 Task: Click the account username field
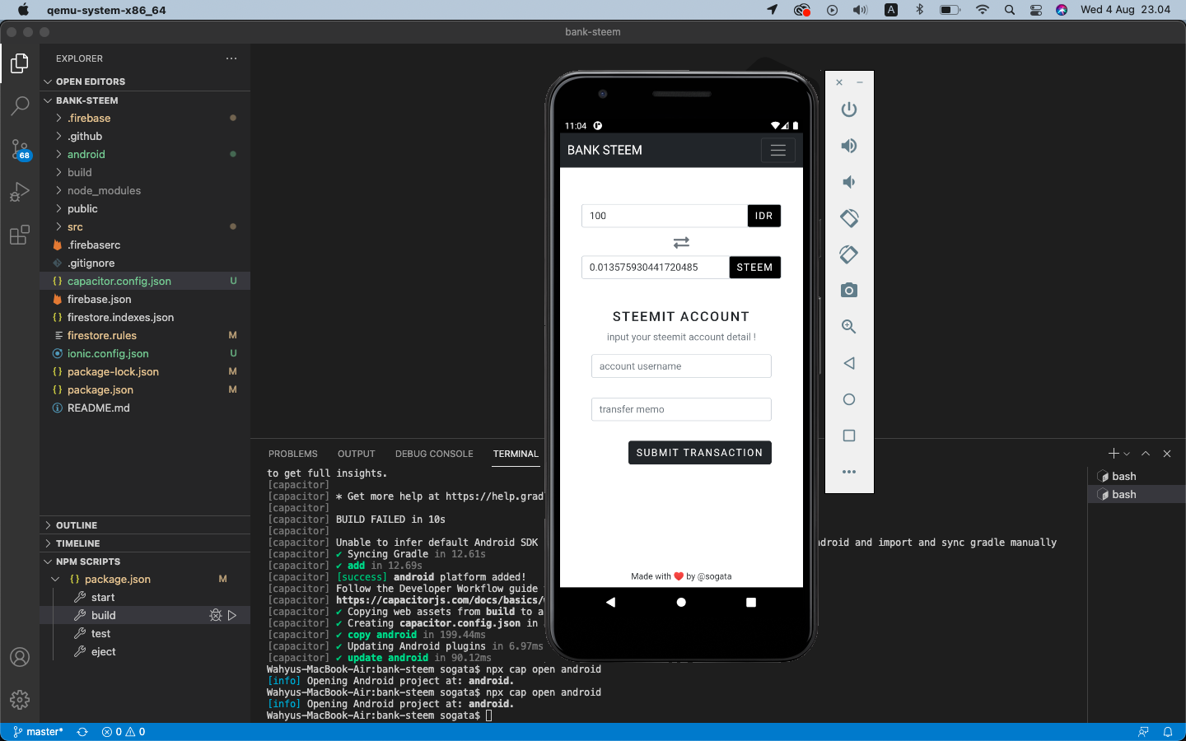pos(681,366)
